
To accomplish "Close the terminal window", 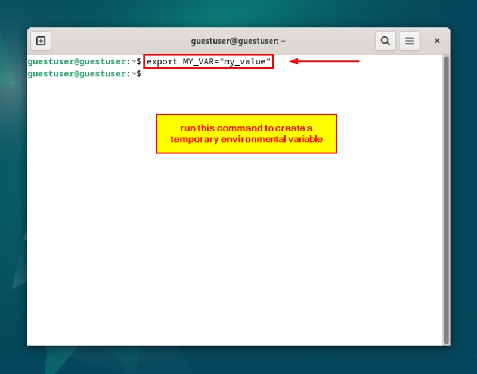I will [x=437, y=41].
